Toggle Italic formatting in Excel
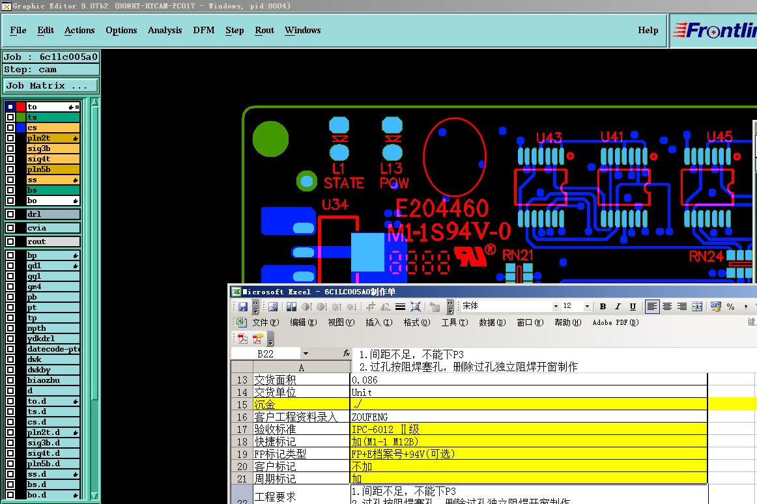The image size is (757, 504). [x=618, y=307]
